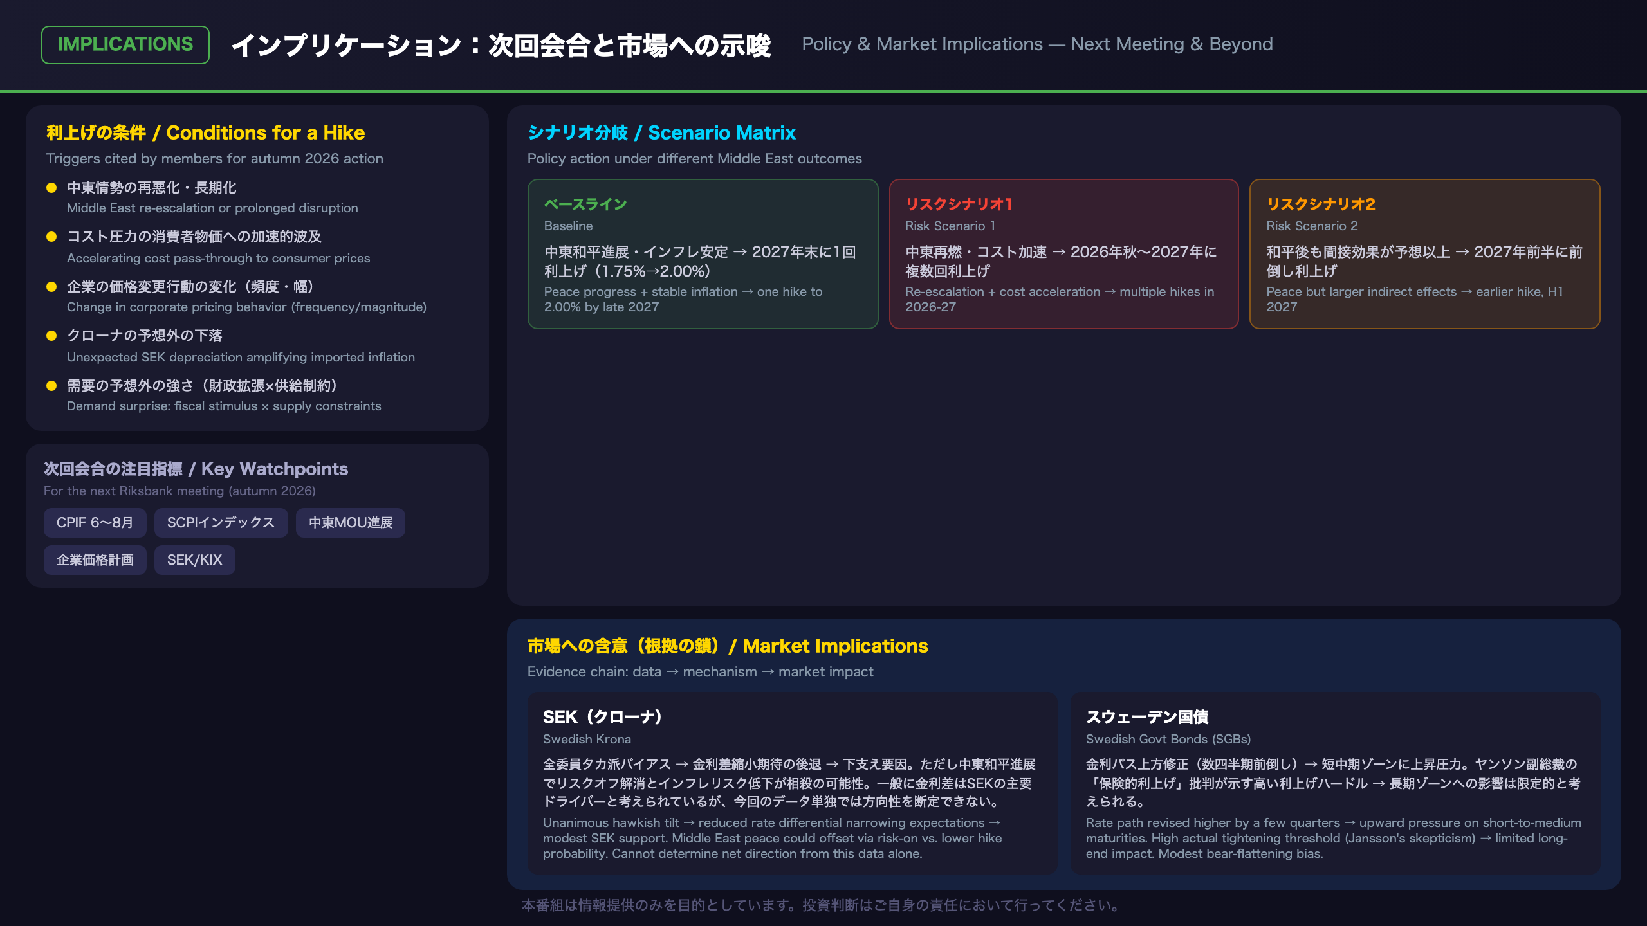This screenshot has width=1647, height=926.
Task: Click the text 中東情勢の再悪化・長期化
Action: 152,188
